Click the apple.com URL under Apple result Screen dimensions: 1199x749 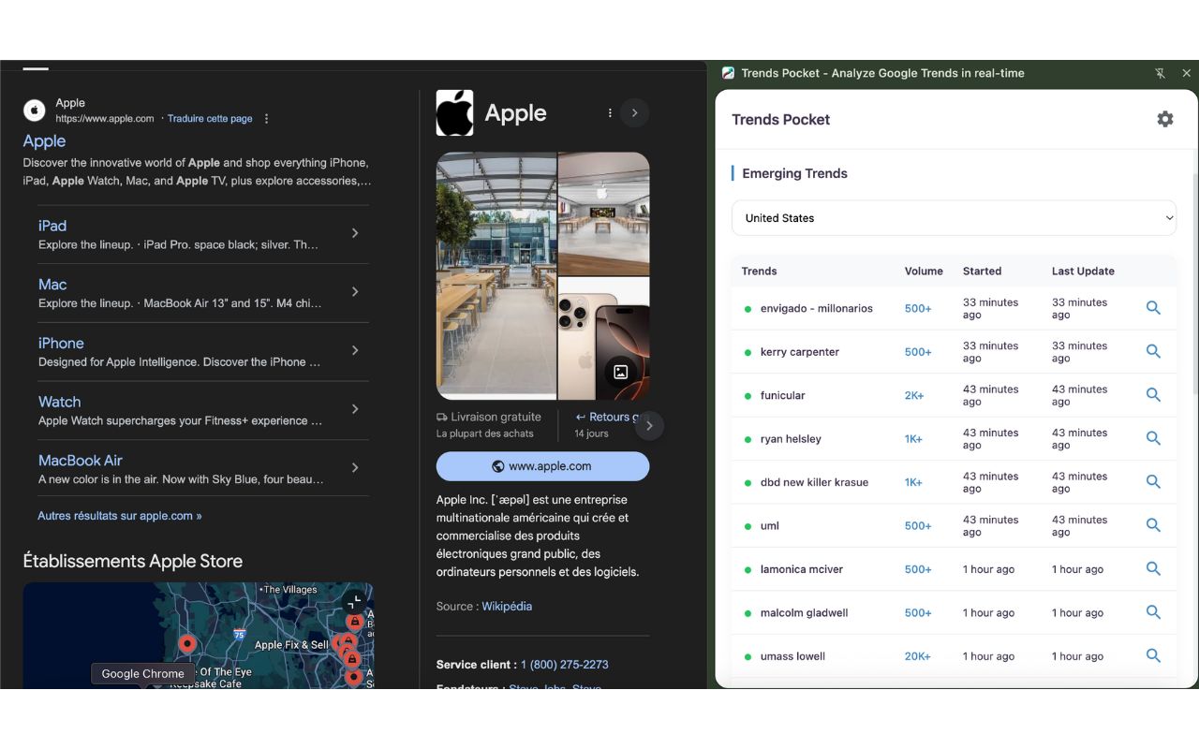tap(105, 119)
